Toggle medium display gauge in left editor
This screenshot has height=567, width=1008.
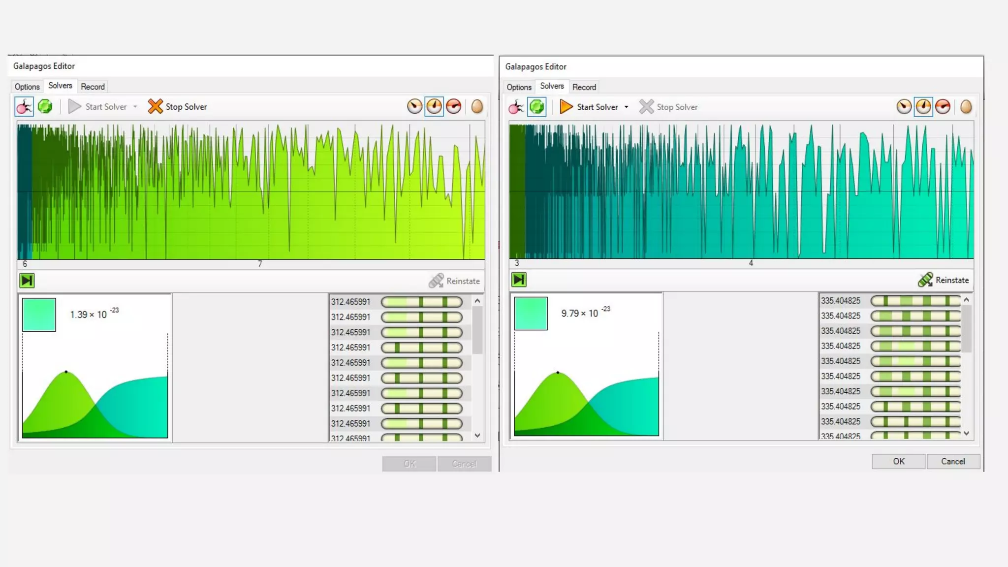[x=434, y=106]
